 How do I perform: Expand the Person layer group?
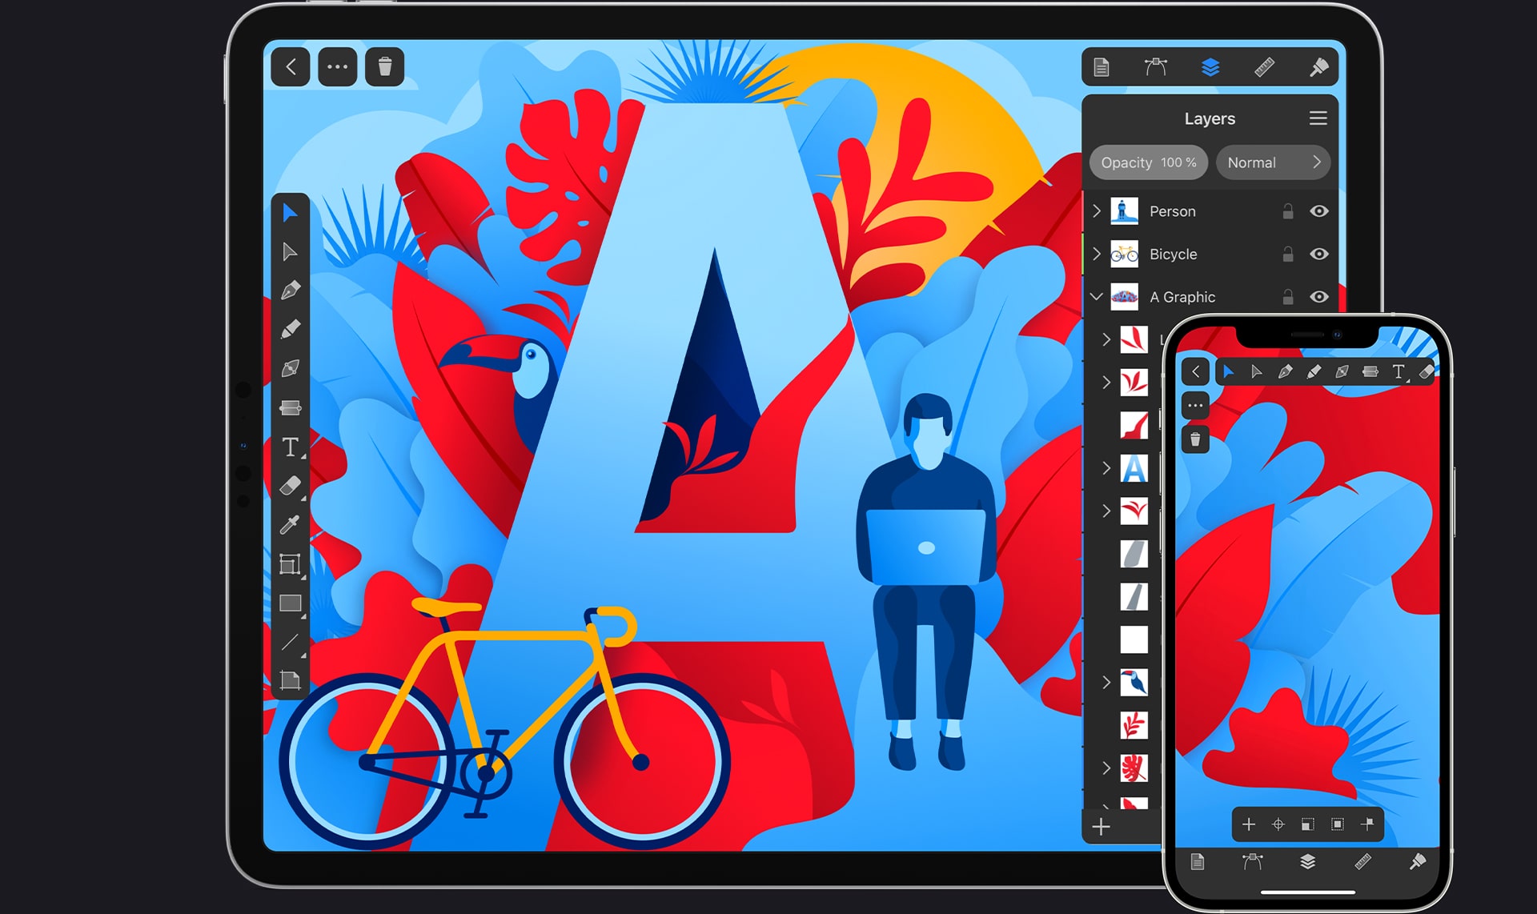pos(1097,211)
